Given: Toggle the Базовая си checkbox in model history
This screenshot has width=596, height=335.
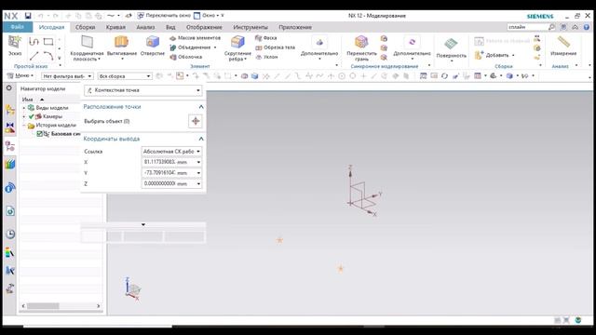Looking at the screenshot, I should point(39,134).
